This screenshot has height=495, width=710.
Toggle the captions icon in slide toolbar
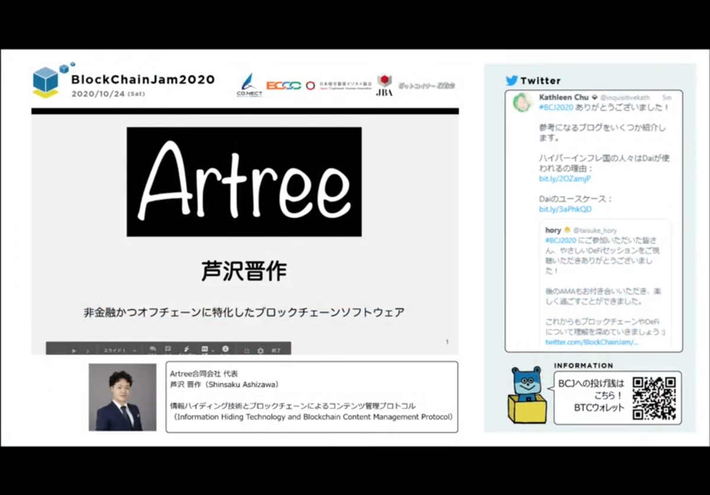coord(204,349)
